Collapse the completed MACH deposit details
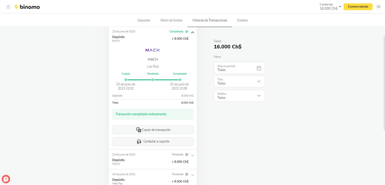This screenshot has height=185, width=385. (x=193, y=32)
